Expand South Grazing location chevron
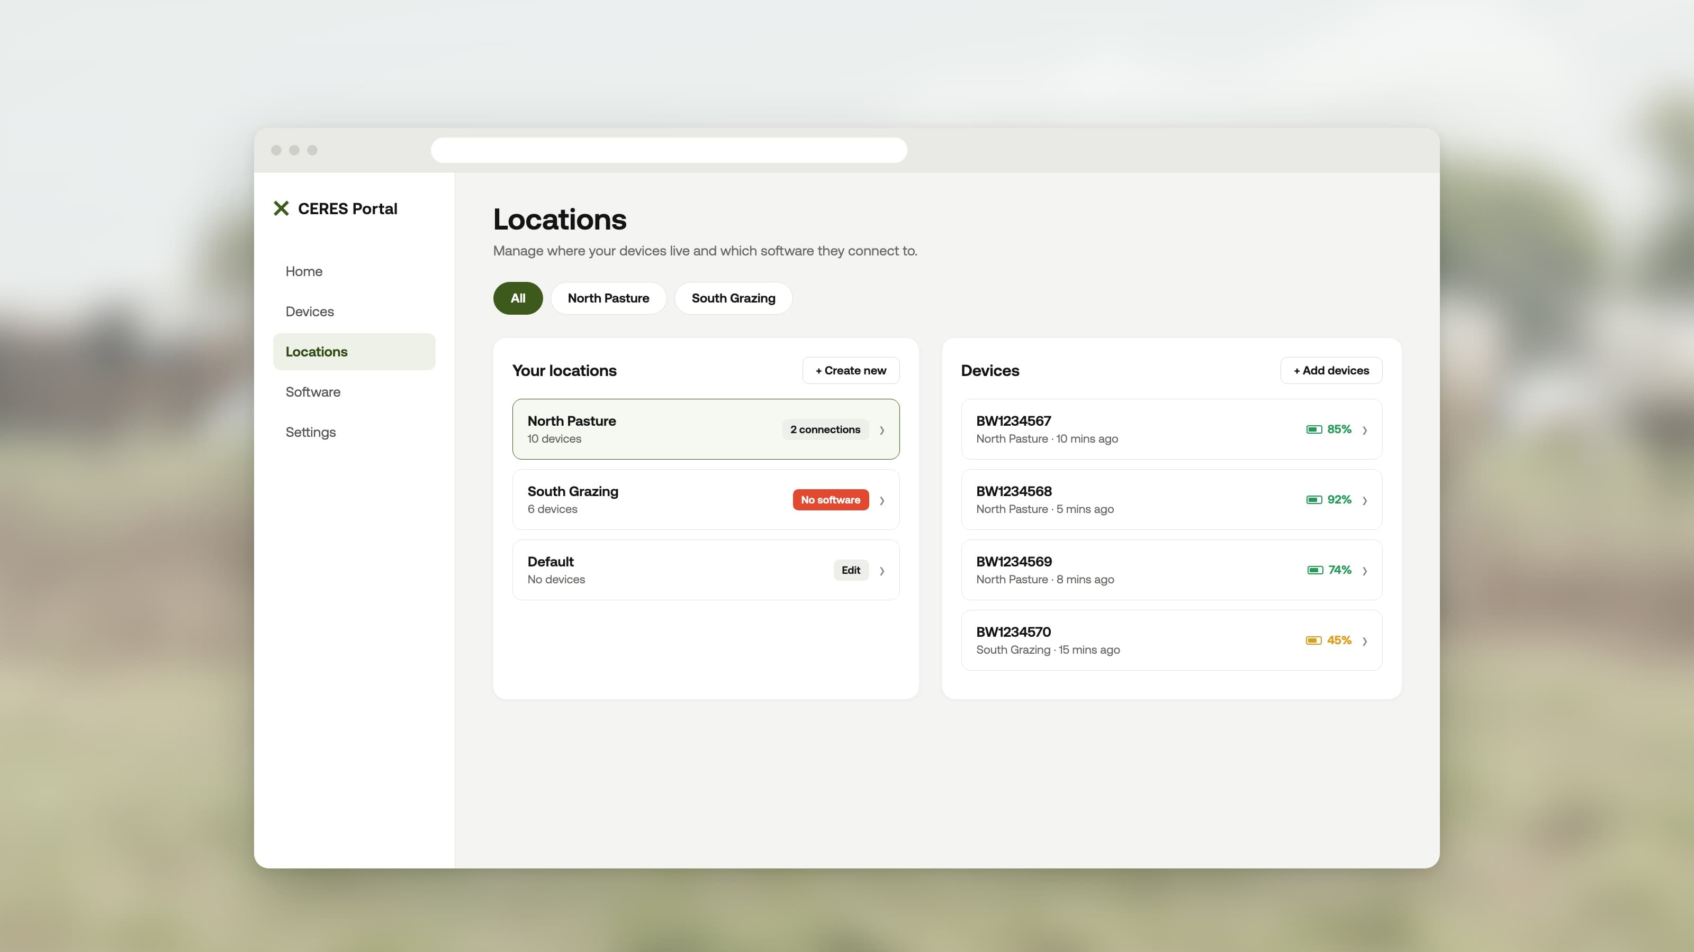This screenshot has height=952, width=1694. click(882, 501)
